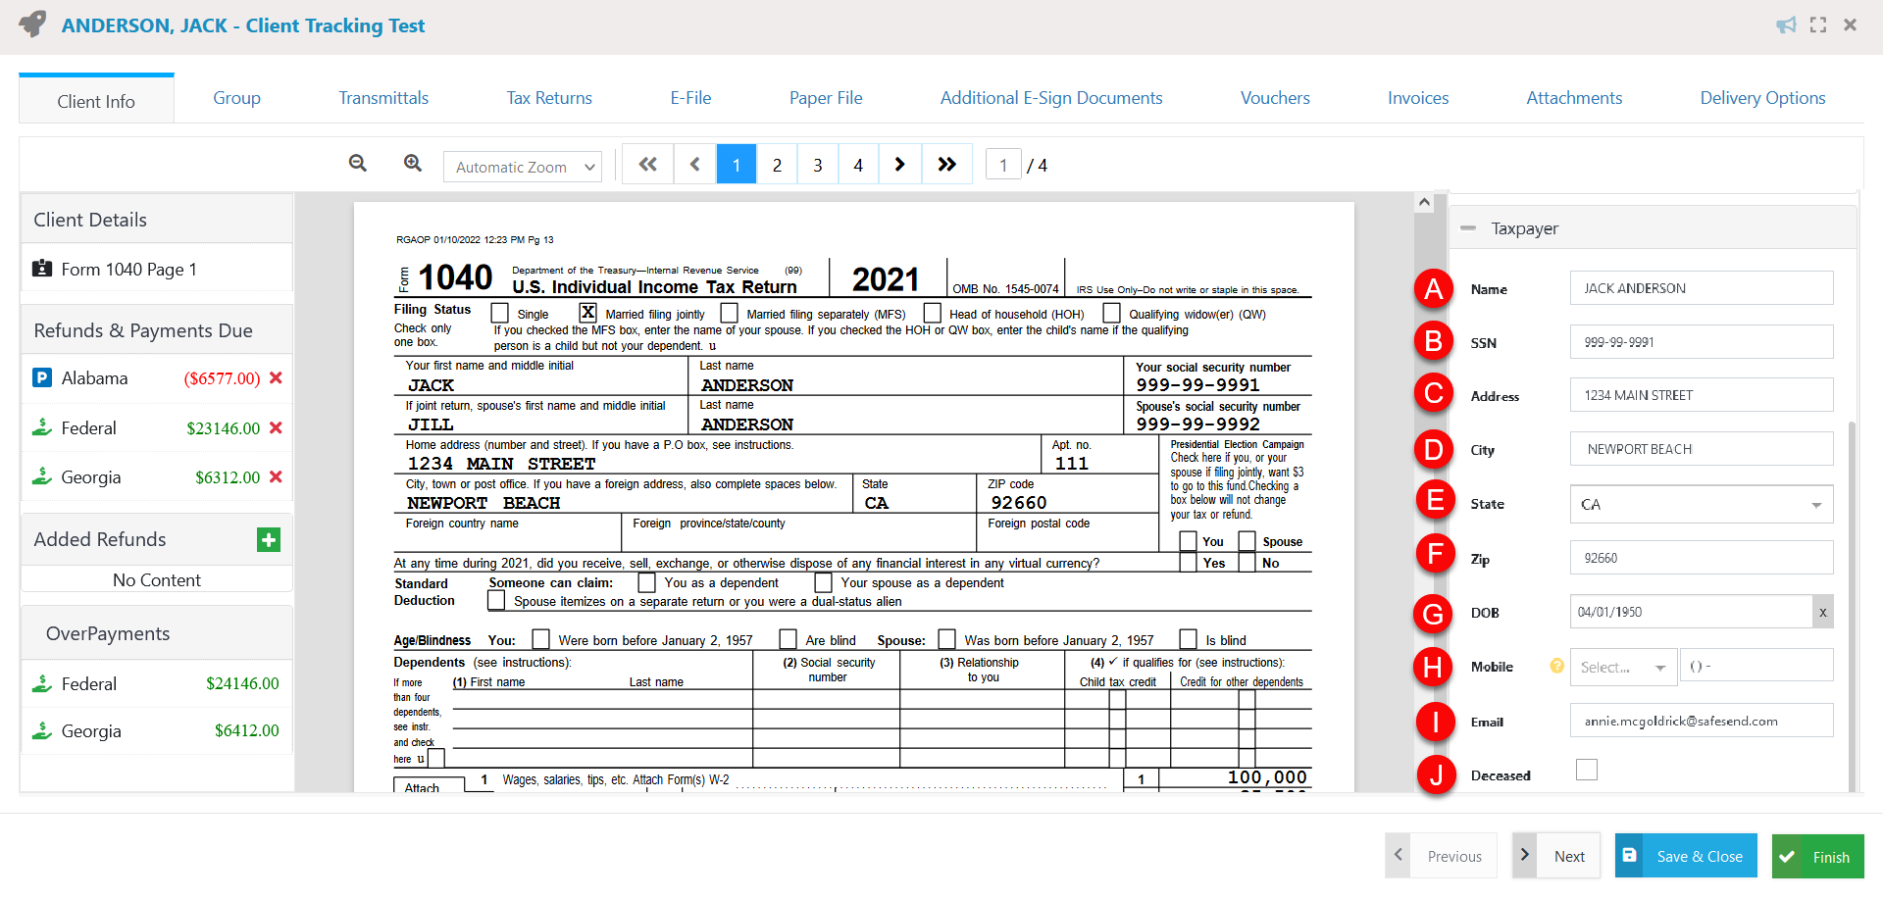Image resolution: width=1883 pixels, height=899 pixels.
Task: Switch to the E-File tab
Action: tap(690, 98)
